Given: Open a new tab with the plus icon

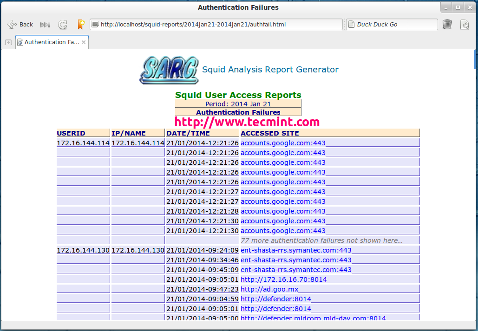Looking at the screenshot, I should (8, 42).
